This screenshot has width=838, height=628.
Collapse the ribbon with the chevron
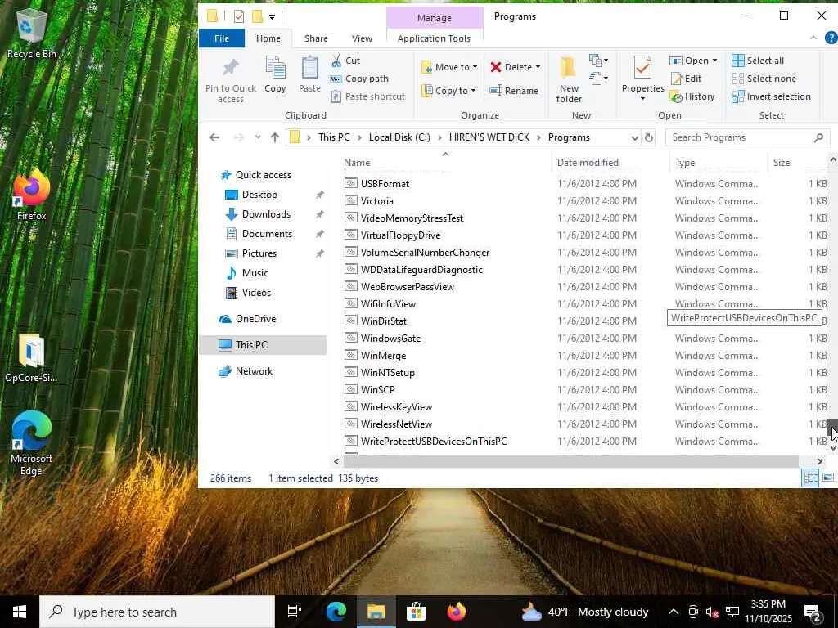813,38
